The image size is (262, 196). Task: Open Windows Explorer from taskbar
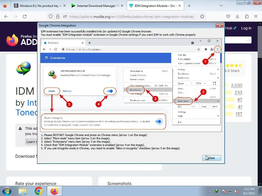23,191
